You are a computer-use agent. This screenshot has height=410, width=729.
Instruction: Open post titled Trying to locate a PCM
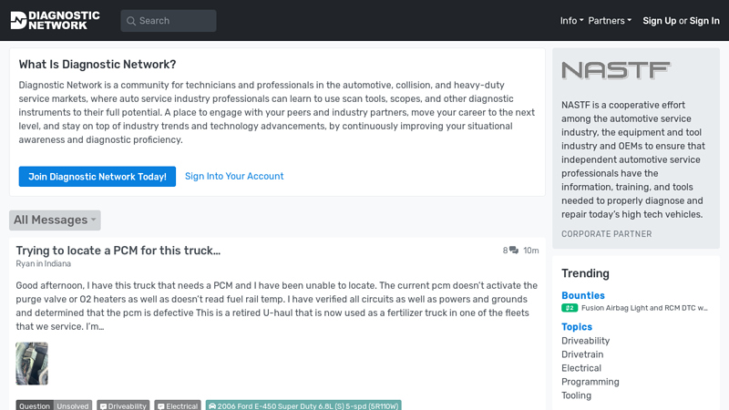pyautogui.click(x=118, y=250)
